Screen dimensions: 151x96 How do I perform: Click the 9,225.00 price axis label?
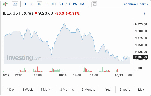pos(141,52)
